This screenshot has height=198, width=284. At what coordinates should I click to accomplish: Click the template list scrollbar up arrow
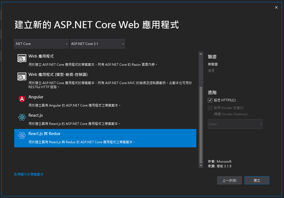[201, 54]
